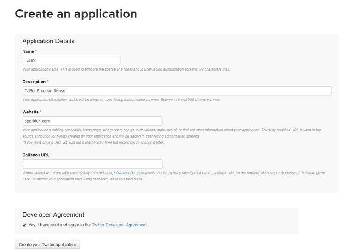Viewport: 341px width, 251px height.
Task: Click the 'Application Details' section heading
Action: coord(49,41)
